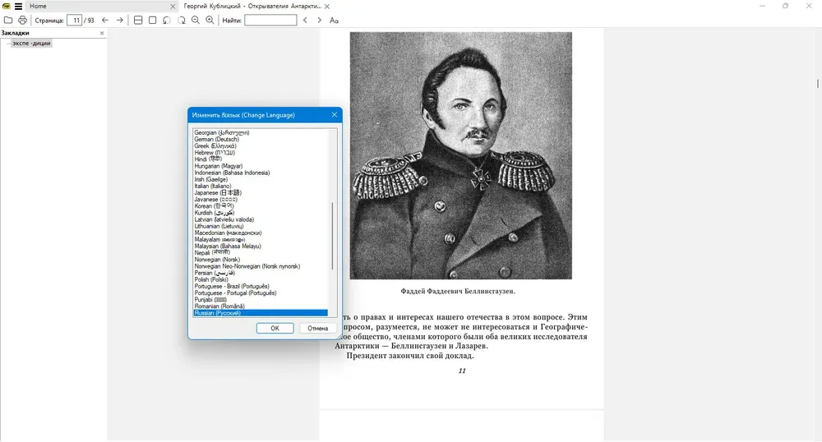This screenshot has width=822, height=442.
Task: Toggle match case search option
Action: 334,20
